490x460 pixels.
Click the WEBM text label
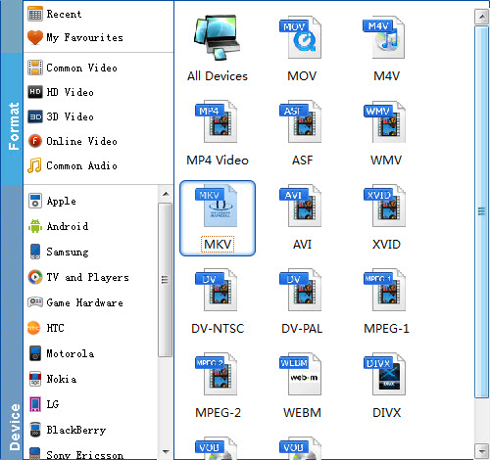[x=302, y=413]
